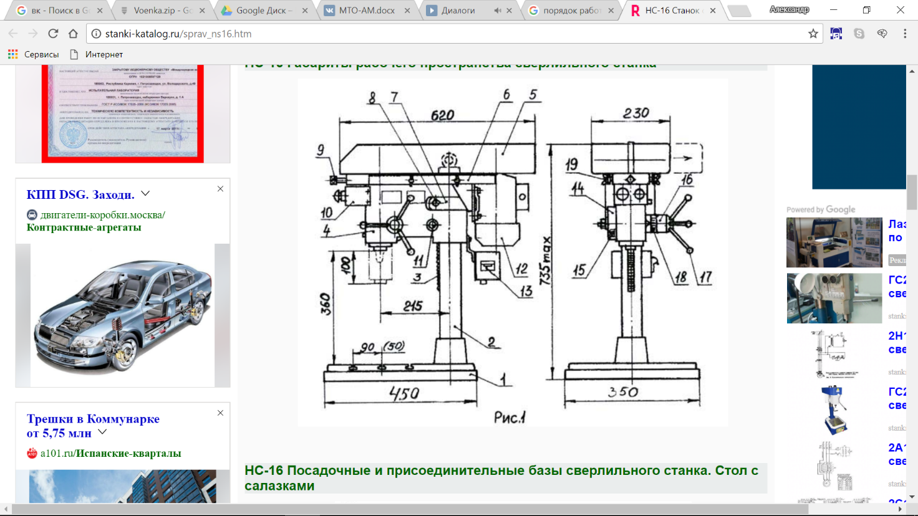Expand the КПП DSG ad chevron
The image size is (918, 516).
(x=145, y=194)
